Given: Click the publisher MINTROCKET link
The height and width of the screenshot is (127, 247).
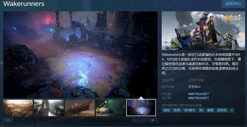Looking at the screenshot, I should tap(199, 98).
